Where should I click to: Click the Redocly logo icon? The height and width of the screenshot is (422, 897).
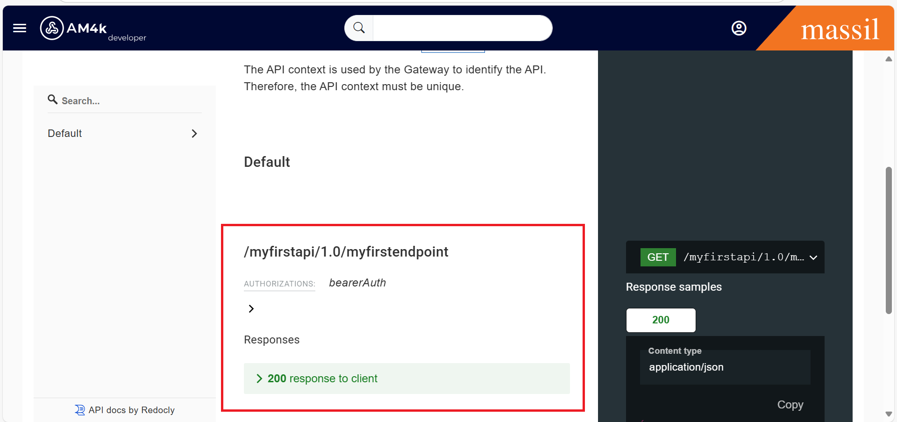click(x=80, y=410)
